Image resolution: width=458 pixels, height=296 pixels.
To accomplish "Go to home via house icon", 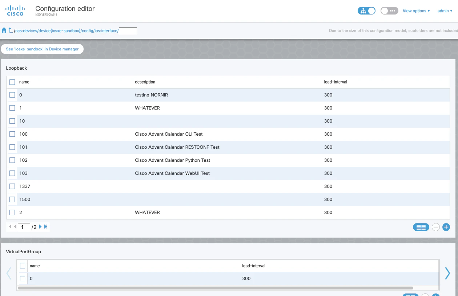I will pos(4,30).
